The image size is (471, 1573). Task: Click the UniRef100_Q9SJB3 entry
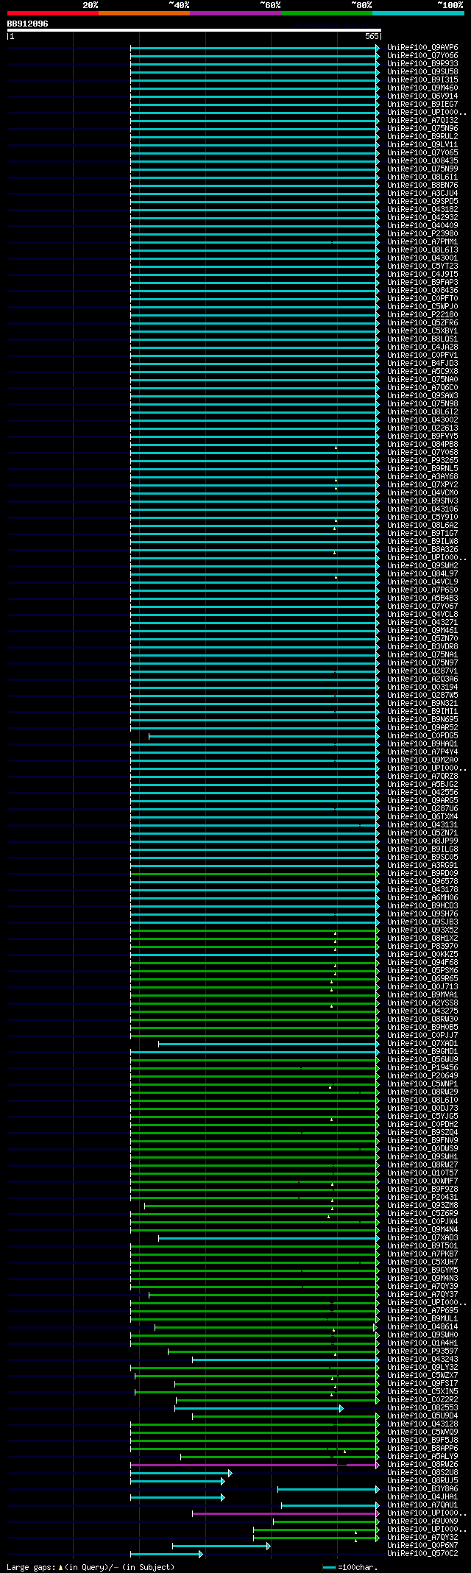(422, 922)
